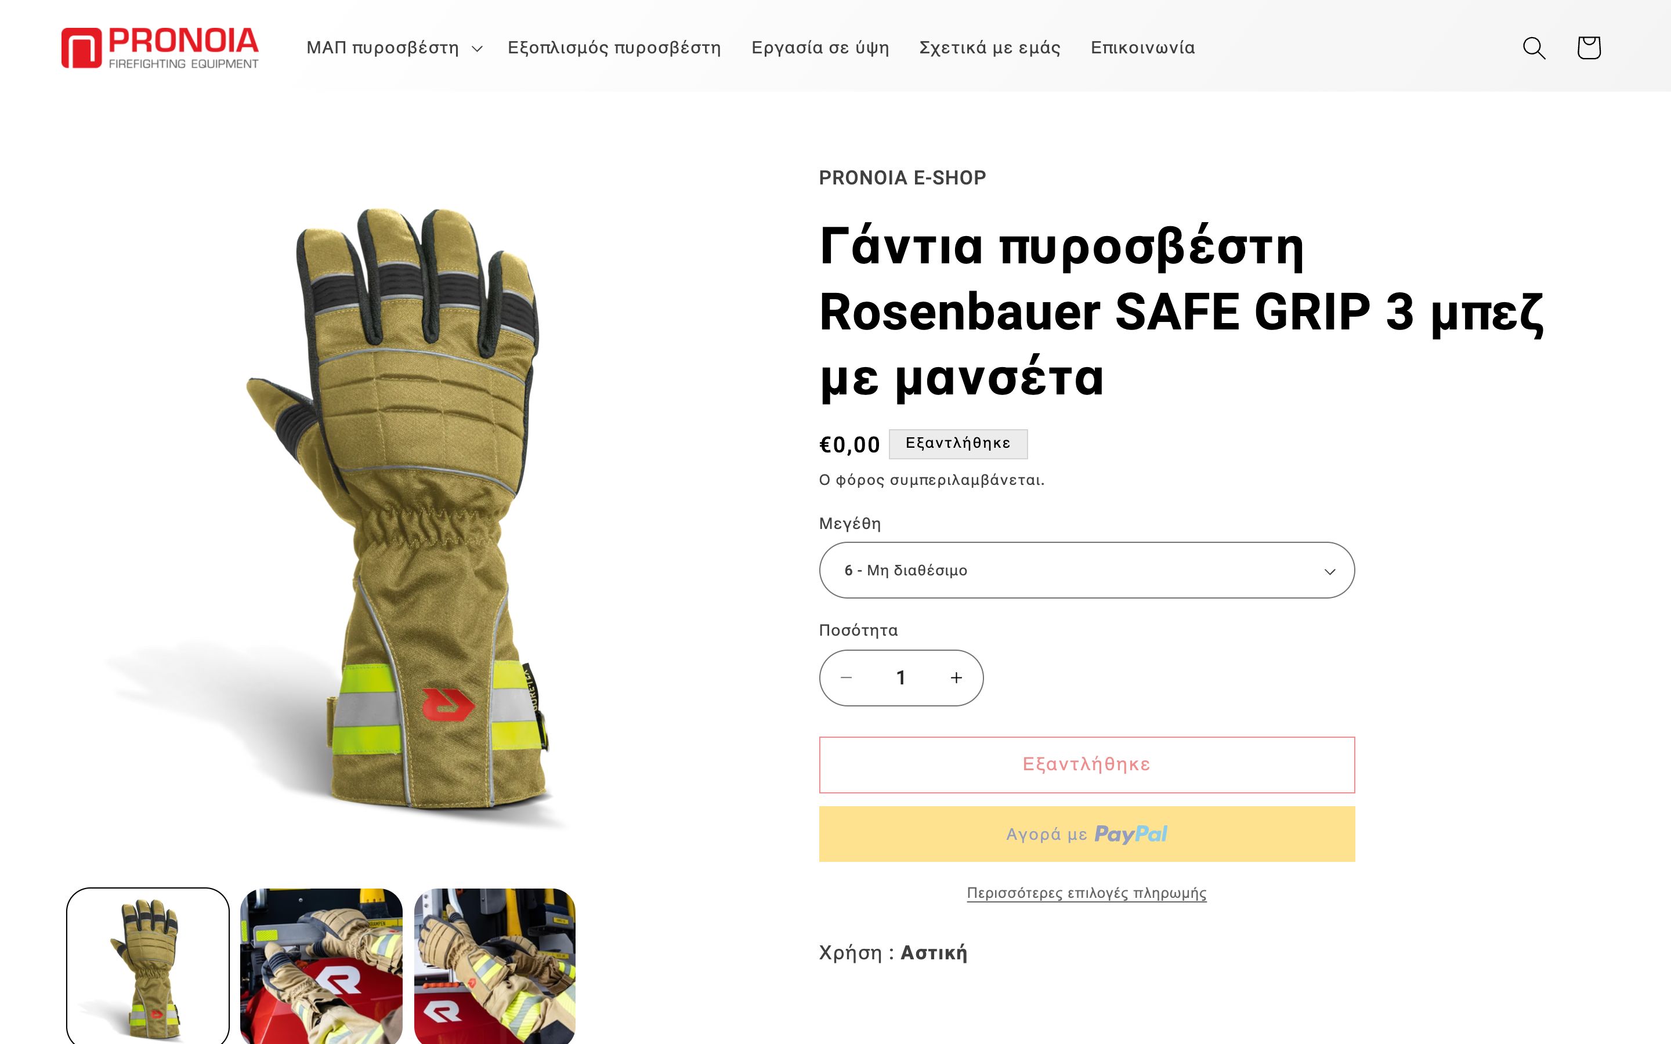Screen dimensions: 1671x1044
Task: Click the quantity number field
Action: pyautogui.click(x=900, y=677)
